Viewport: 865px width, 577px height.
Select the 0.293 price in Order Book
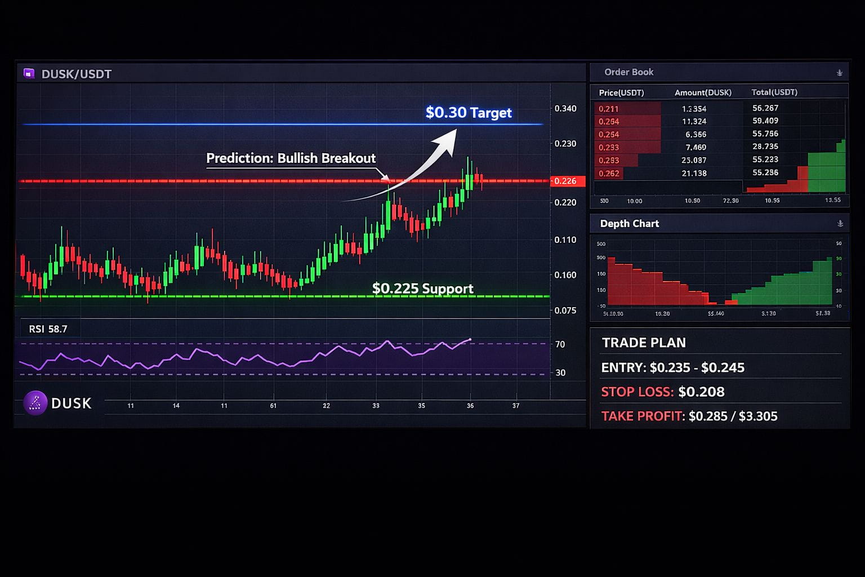point(609,161)
